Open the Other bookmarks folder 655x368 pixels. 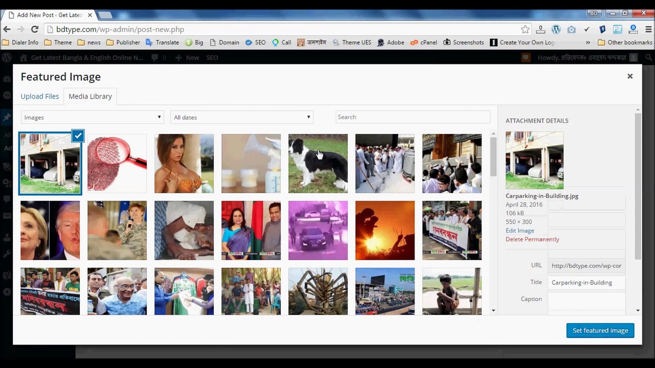tap(625, 42)
